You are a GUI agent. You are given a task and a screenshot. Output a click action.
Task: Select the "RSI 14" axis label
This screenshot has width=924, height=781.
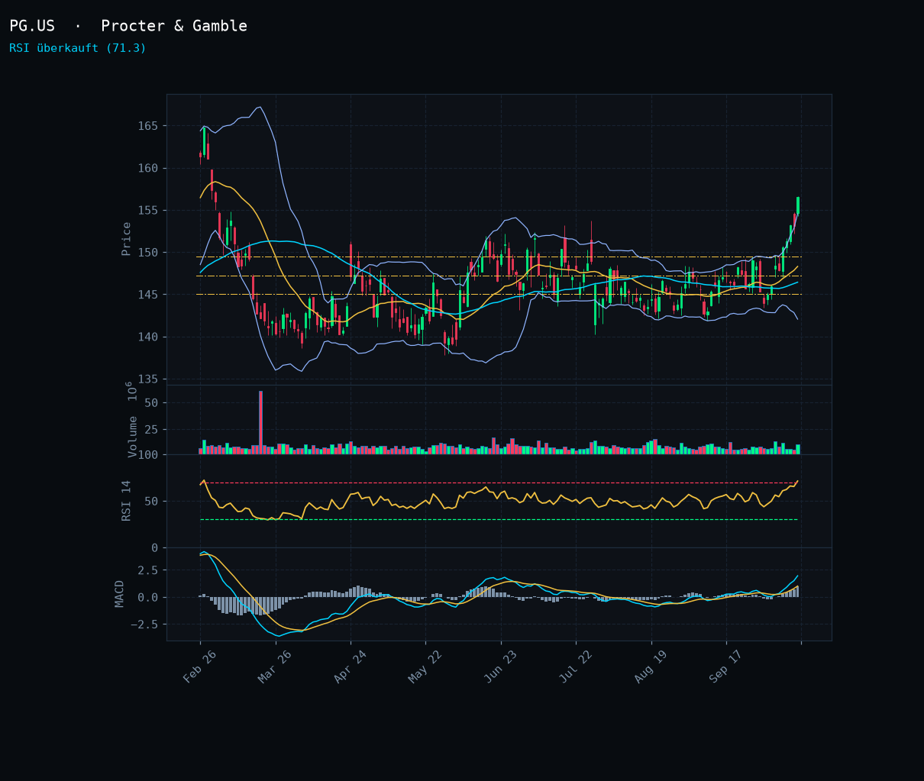[127, 501]
